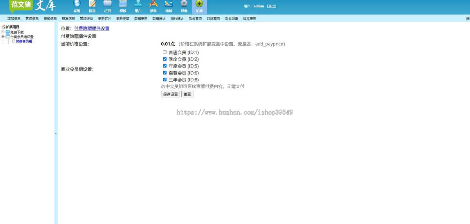Open 后台地图 in the submenu bar
470x224 pixels.
click(x=231, y=18)
